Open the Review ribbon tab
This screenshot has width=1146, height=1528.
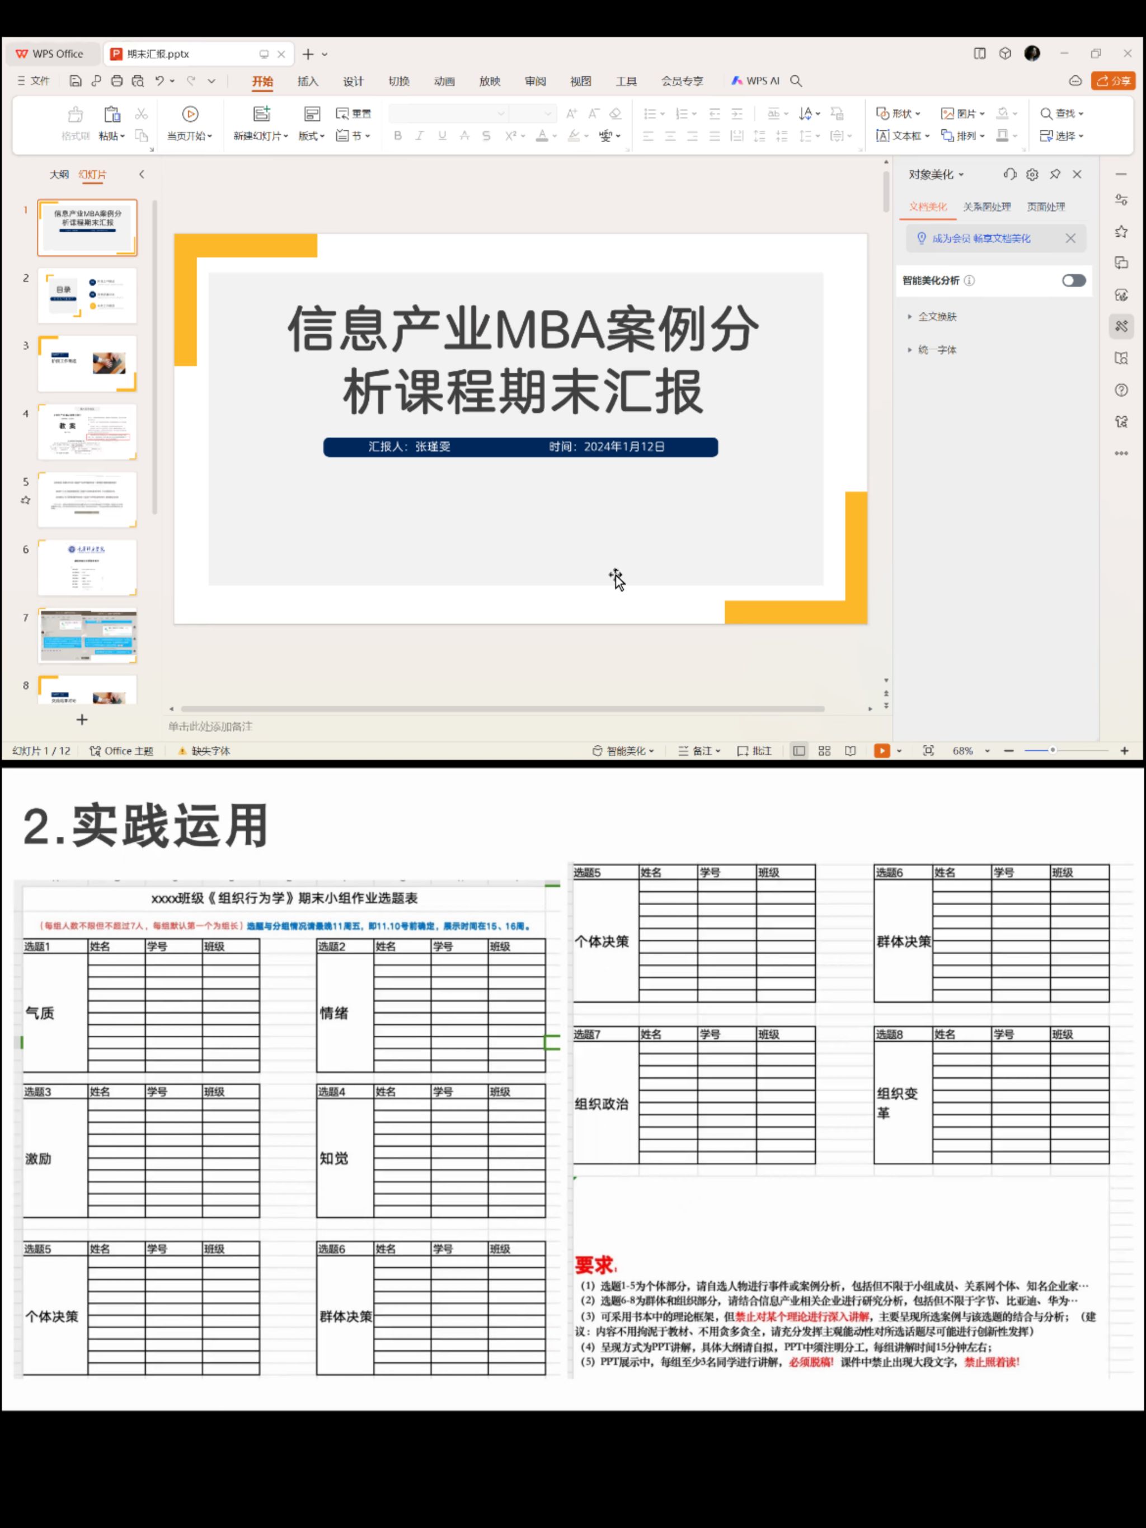pos(536,82)
